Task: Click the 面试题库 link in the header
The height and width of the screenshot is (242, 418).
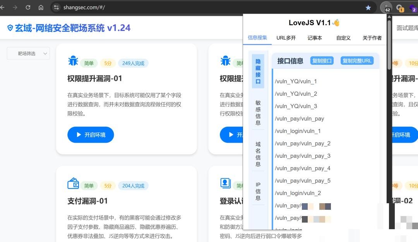Action: (x=407, y=28)
